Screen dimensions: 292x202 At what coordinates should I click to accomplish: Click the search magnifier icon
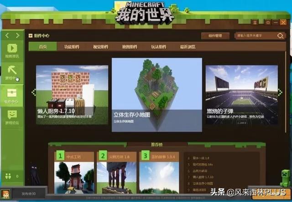[x=280, y=36]
